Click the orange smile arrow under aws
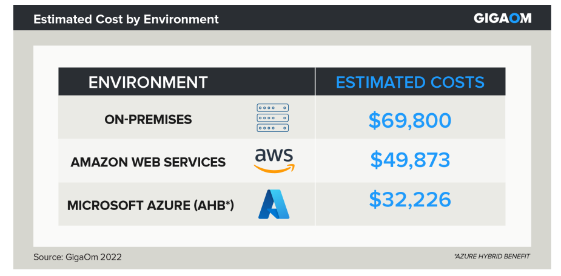Screen dimensions: 561x276 (x=274, y=168)
